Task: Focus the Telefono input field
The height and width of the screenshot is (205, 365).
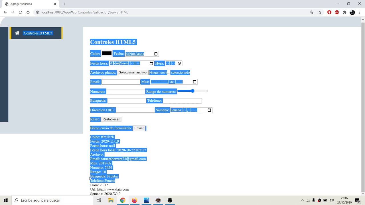Action: click(182, 101)
